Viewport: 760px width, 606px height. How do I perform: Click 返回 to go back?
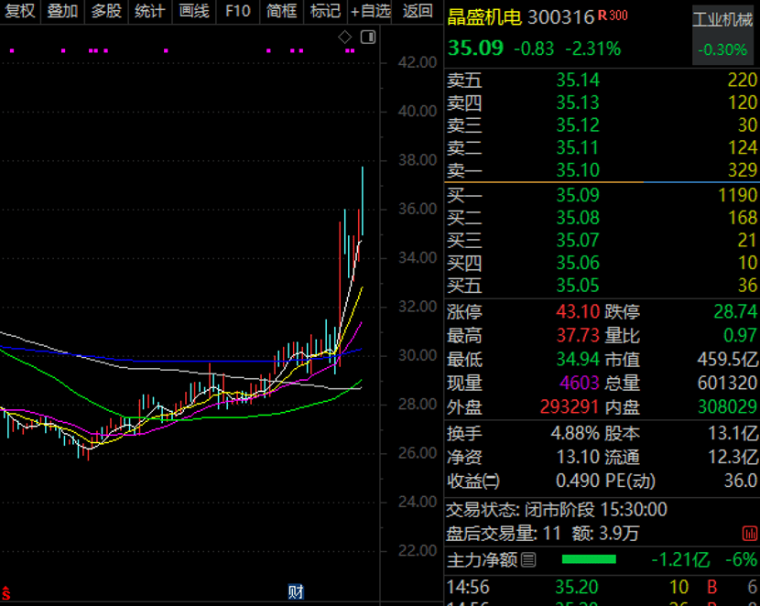tap(418, 11)
